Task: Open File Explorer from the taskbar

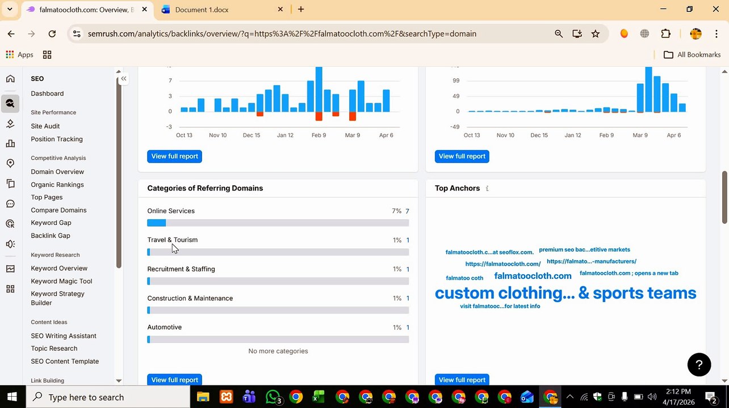Action: pos(203,397)
